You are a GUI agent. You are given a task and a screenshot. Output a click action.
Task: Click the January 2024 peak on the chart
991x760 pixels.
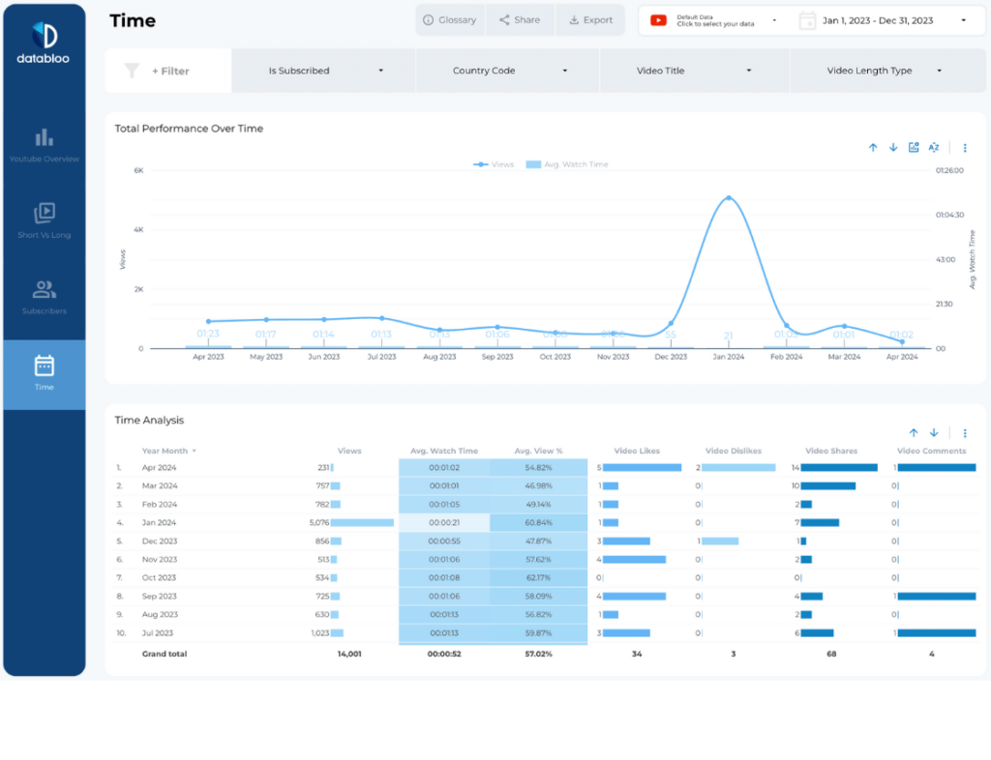[729, 198]
